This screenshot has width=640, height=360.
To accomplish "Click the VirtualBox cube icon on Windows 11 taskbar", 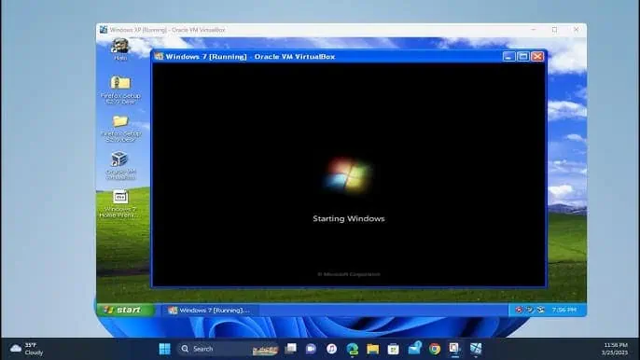I will click(x=476, y=349).
